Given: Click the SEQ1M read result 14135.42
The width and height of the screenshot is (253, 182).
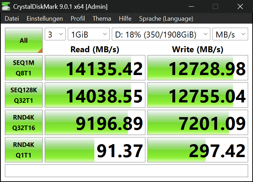Looking at the screenshot, I should pyautogui.click(x=95, y=68).
